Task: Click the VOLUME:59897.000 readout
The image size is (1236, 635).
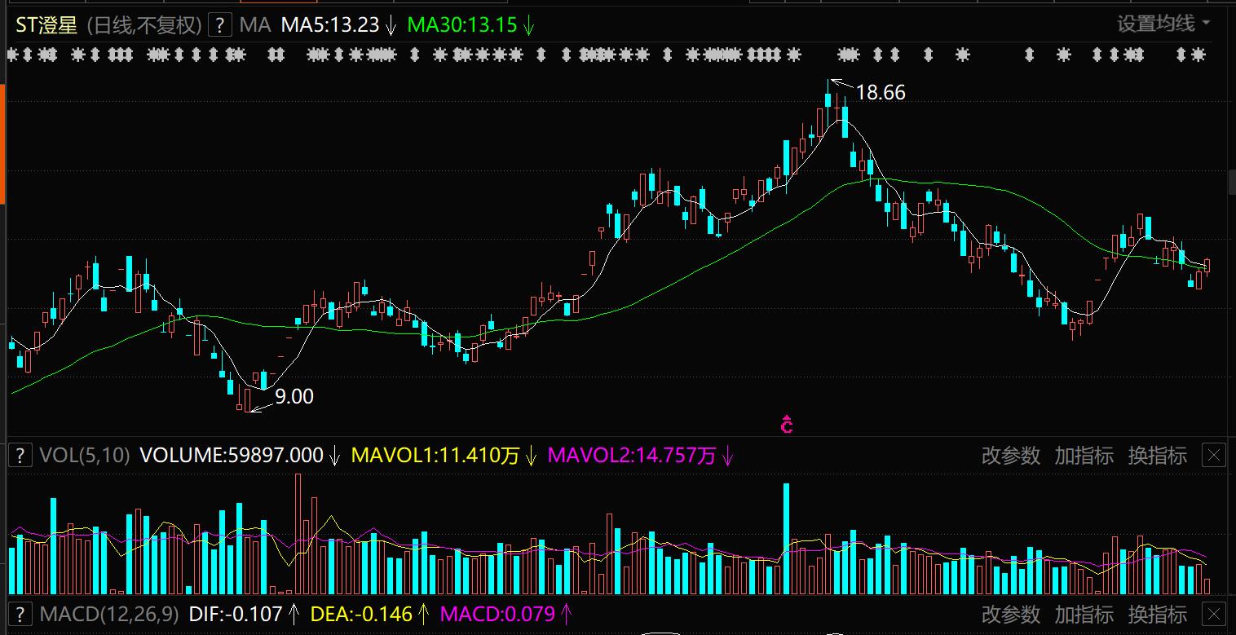Action: (232, 455)
